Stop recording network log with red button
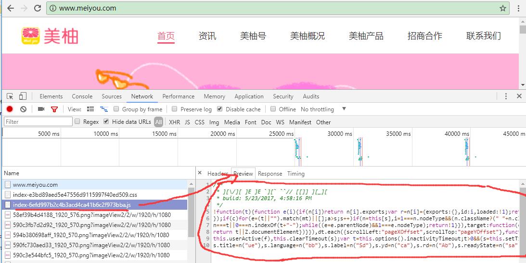Screen dimensions: 526x263 click(x=10, y=109)
